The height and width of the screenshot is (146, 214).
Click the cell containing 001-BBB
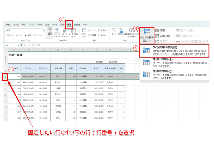(43, 88)
